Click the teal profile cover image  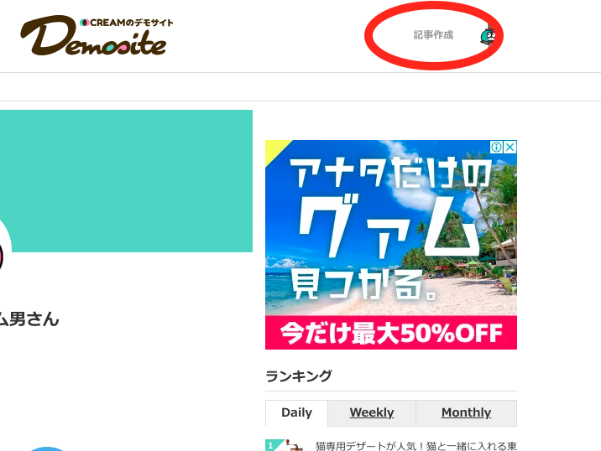pyautogui.click(x=126, y=181)
